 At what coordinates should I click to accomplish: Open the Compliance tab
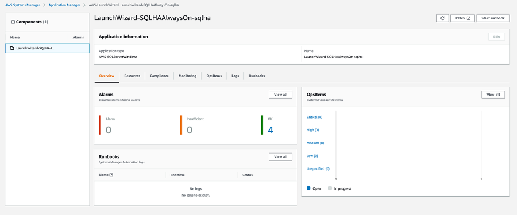[x=159, y=76]
